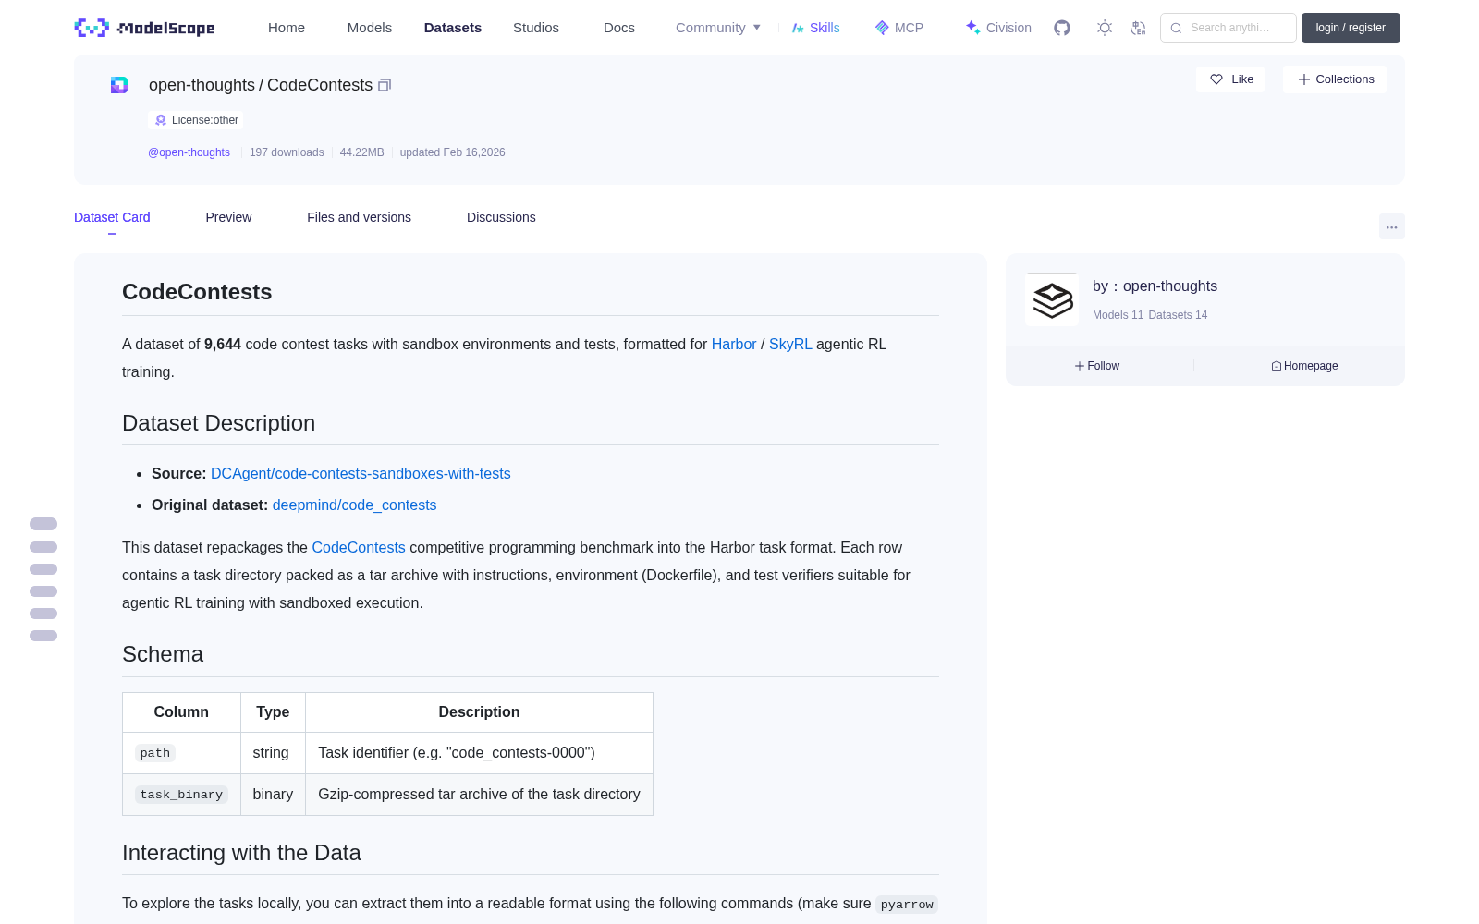Visit the open-thoughts Homepage
This screenshot has width=1479, height=924.
pos(1304,366)
